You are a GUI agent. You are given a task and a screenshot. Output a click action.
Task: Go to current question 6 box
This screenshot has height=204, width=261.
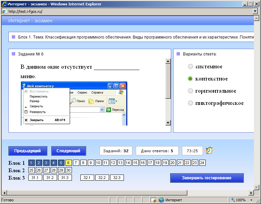(x=69, y=163)
